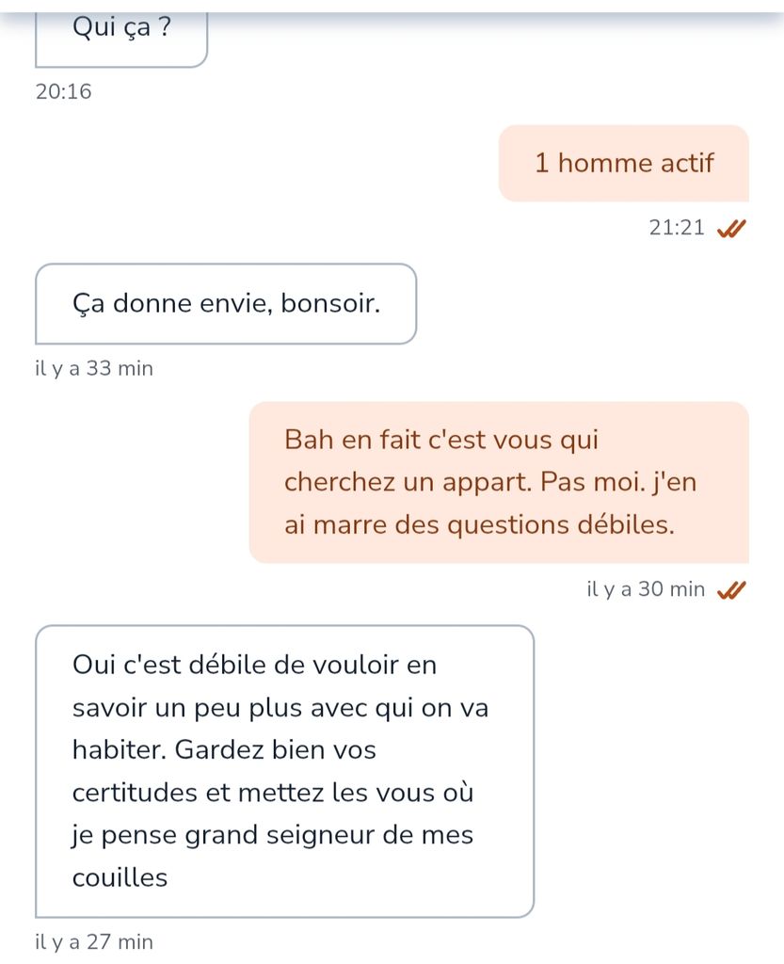This screenshot has height=964, width=784.
Task: Select the 'Ça donne envie, bonsoir.' message
Action: click(226, 304)
